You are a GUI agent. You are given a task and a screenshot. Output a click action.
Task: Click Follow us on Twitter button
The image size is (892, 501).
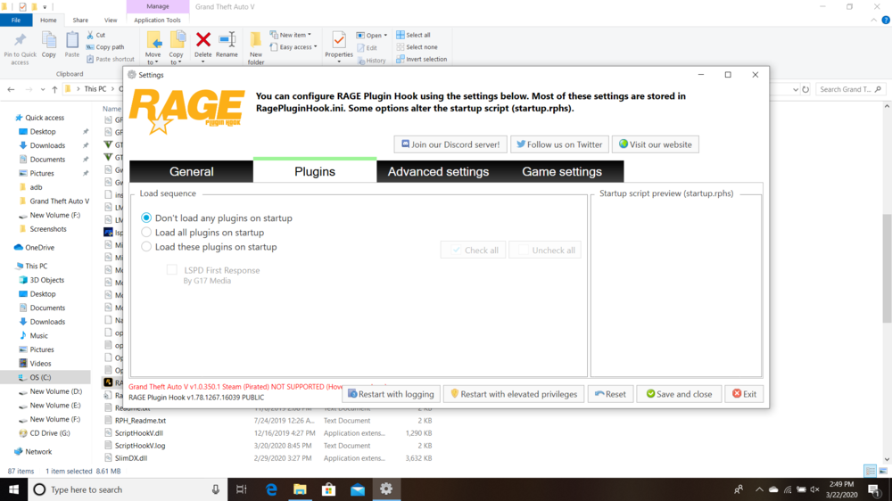[559, 144]
